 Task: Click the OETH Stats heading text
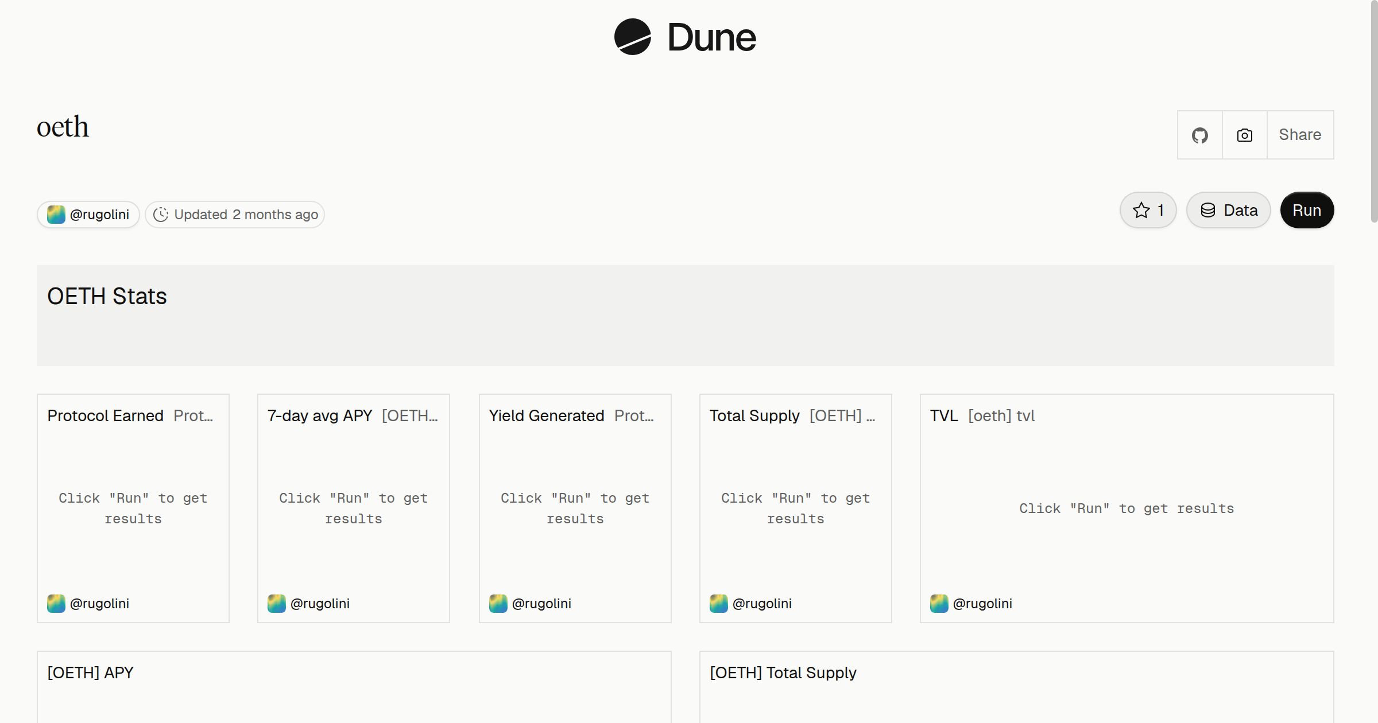(x=107, y=296)
